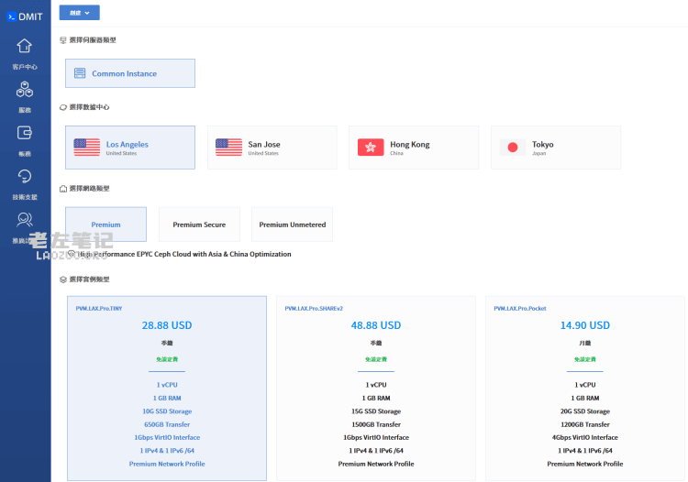The image size is (688, 482).
Task: Click the DMIT logo in the sidebar
Action: click(25, 16)
